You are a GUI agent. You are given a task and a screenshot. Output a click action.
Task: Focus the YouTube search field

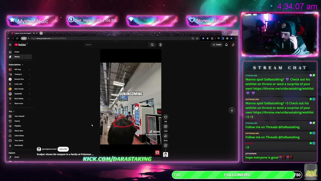click(x=117, y=45)
